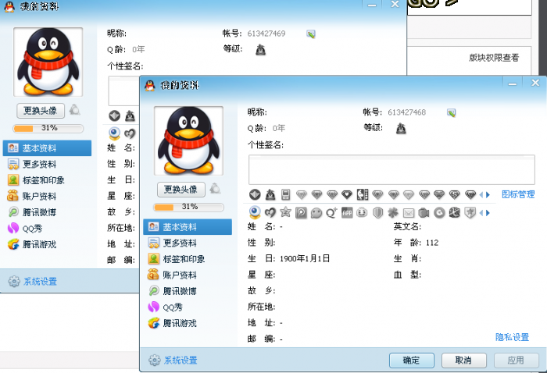Select 基本资料 tab in front window
The width and height of the screenshot is (547, 373).
click(x=188, y=227)
